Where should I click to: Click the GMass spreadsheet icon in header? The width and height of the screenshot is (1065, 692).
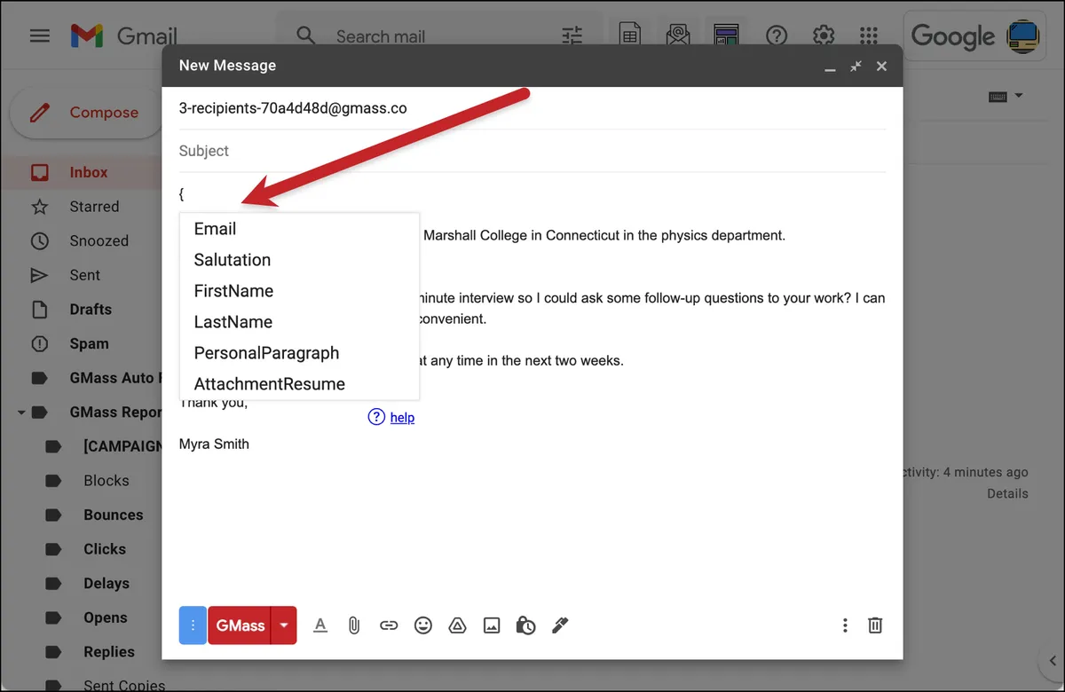630,36
